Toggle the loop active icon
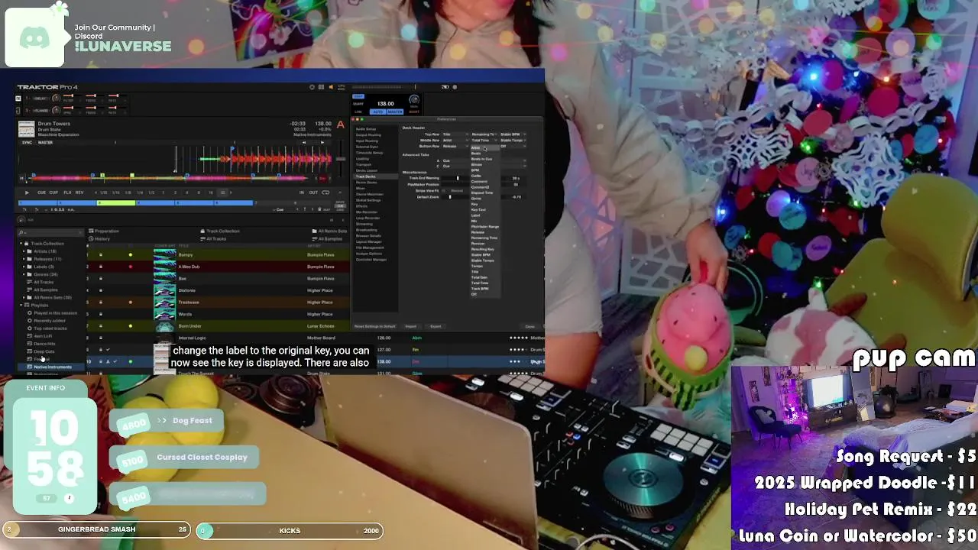The image size is (978, 550). coord(325,192)
